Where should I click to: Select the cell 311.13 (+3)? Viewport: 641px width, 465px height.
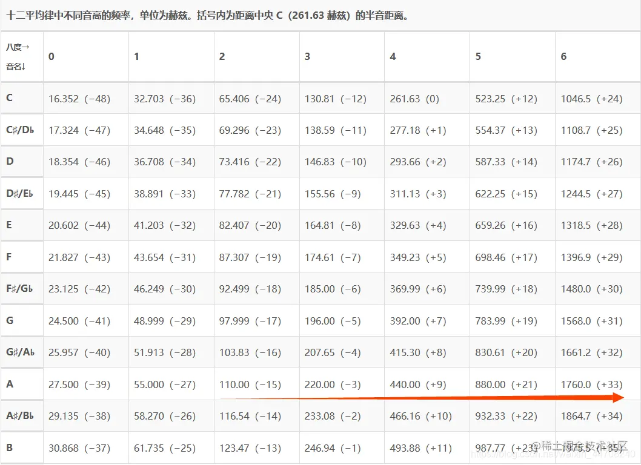427,193
